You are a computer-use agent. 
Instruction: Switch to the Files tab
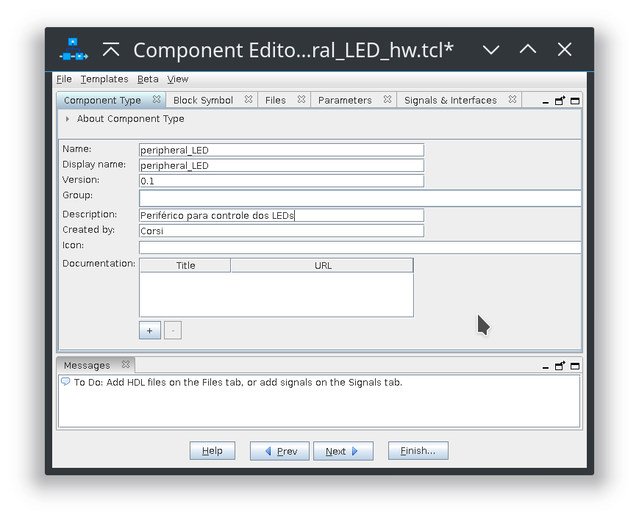click(x=276, y=100)
